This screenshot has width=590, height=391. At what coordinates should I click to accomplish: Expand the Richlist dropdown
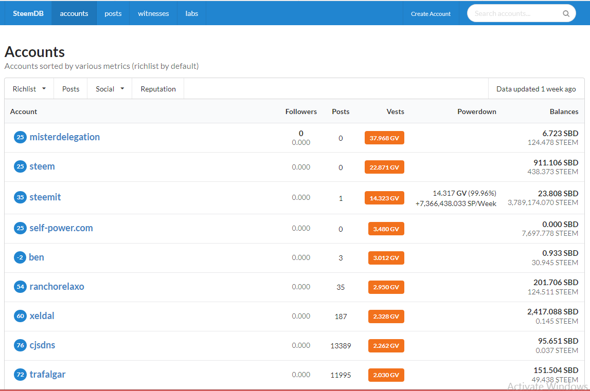(29, 89)
